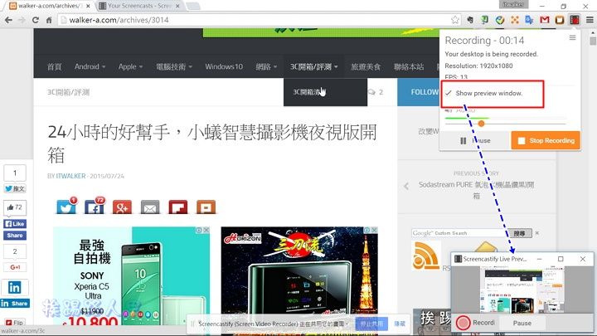Click Facebook Like button in side bar
Image resolution: width=597 pixels, height=336 pixels.
[x=15, y=224]
